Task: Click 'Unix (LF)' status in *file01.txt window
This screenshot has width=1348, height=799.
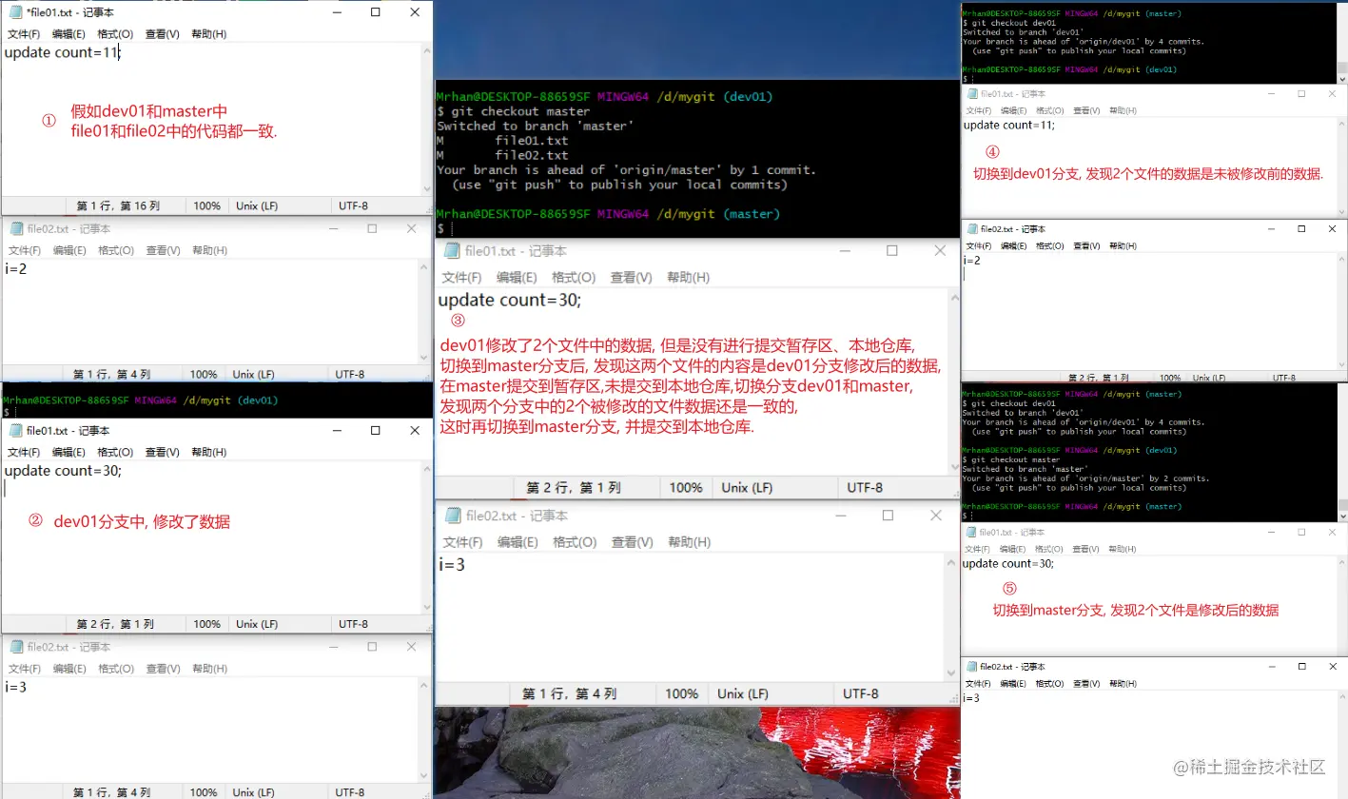Action: tap(257, 205)
